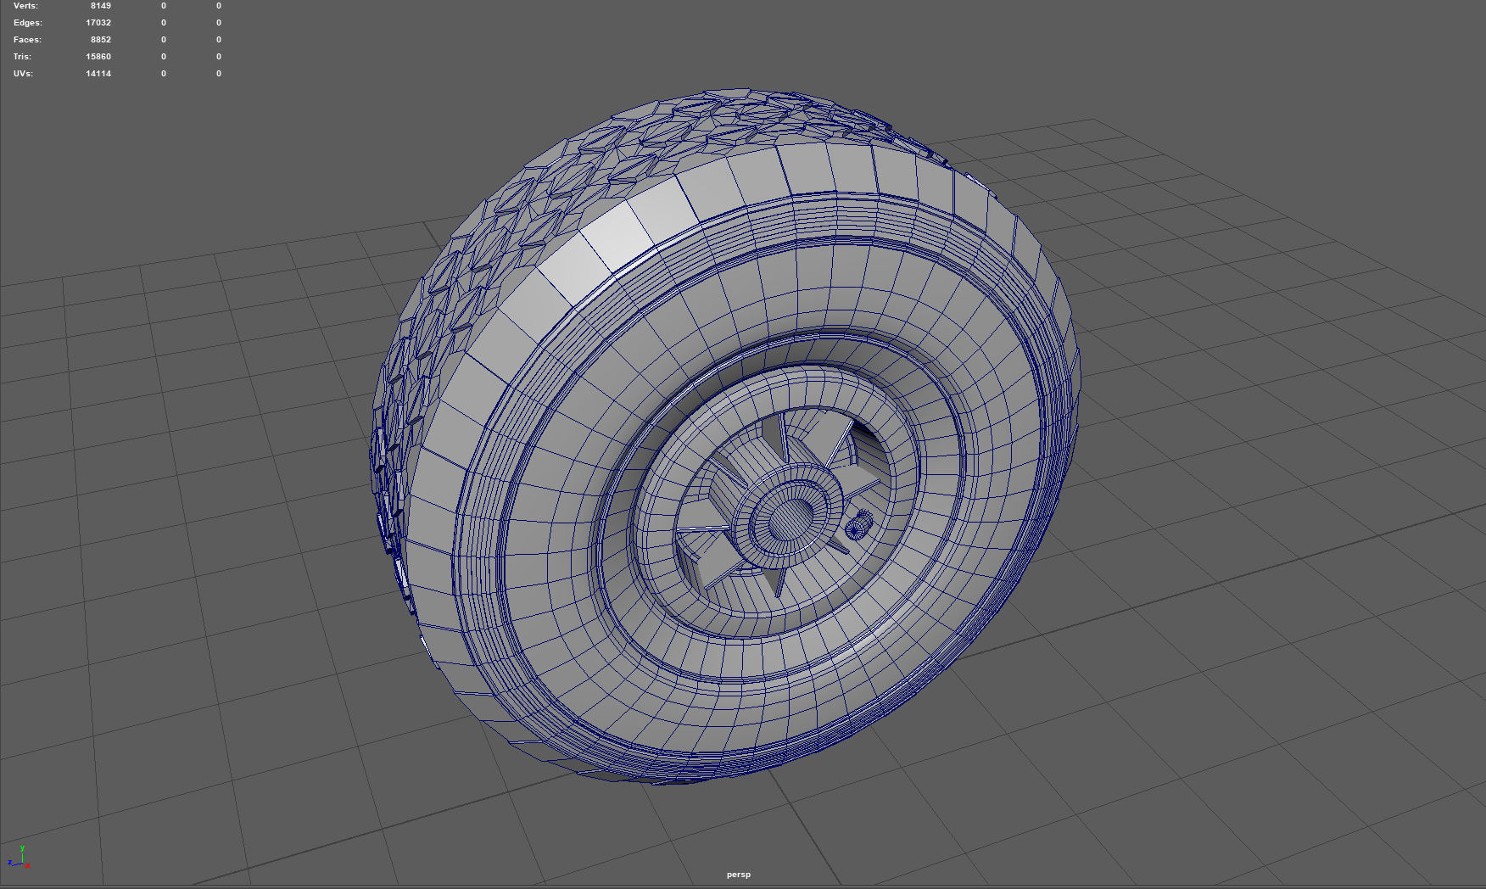Click the vertex count value 8149

pos(101,6)
